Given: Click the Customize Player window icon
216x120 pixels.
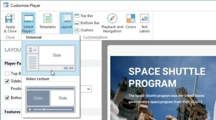Looking at the screenshot, I should (6, 5).
